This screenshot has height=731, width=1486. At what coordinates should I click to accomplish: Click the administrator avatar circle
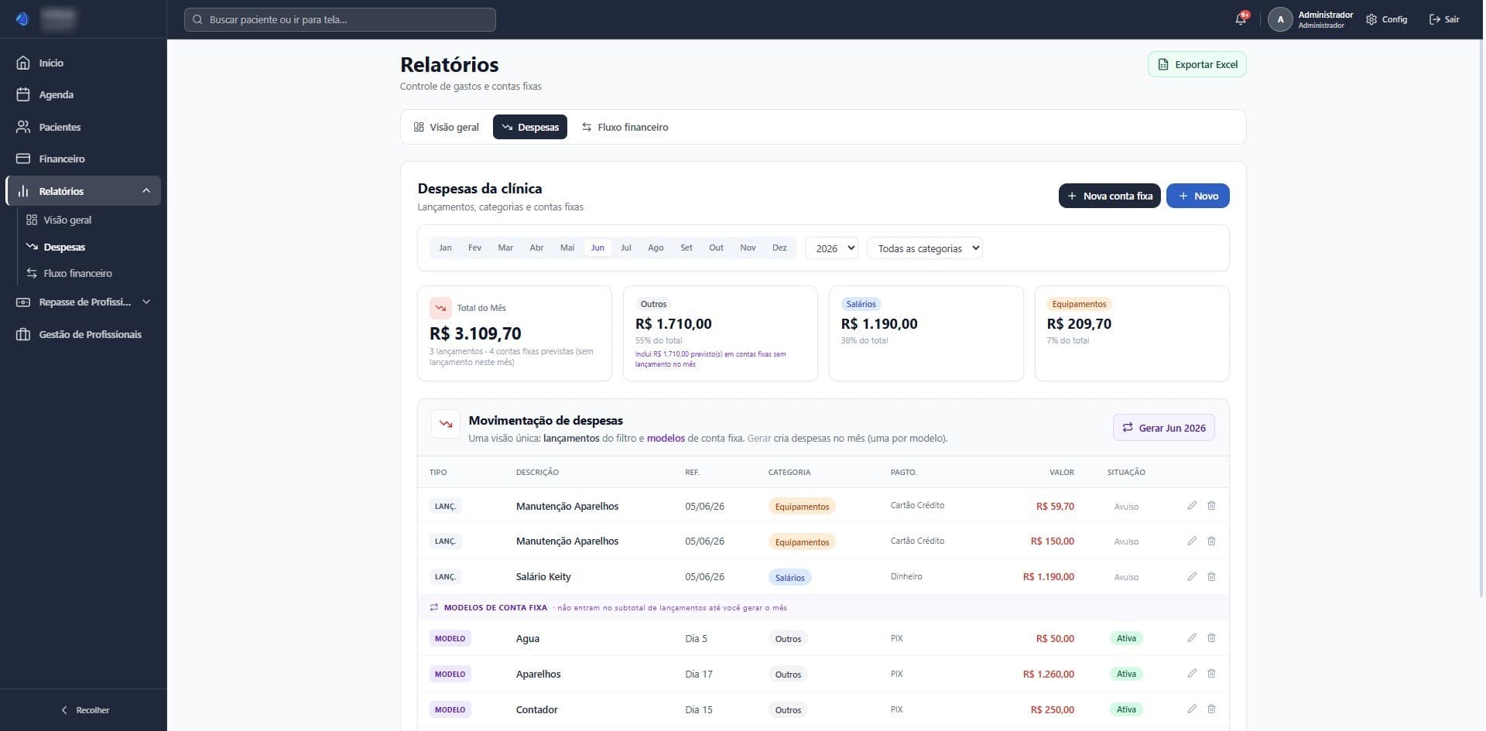1280,19
